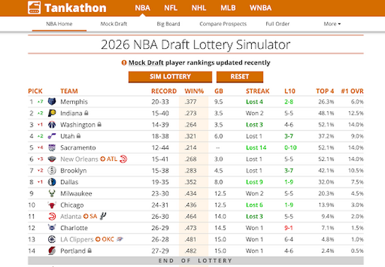Click the Sacramento team name
Image resolution: width=385 pixels, height=267 pixels.
click(78, 147)
